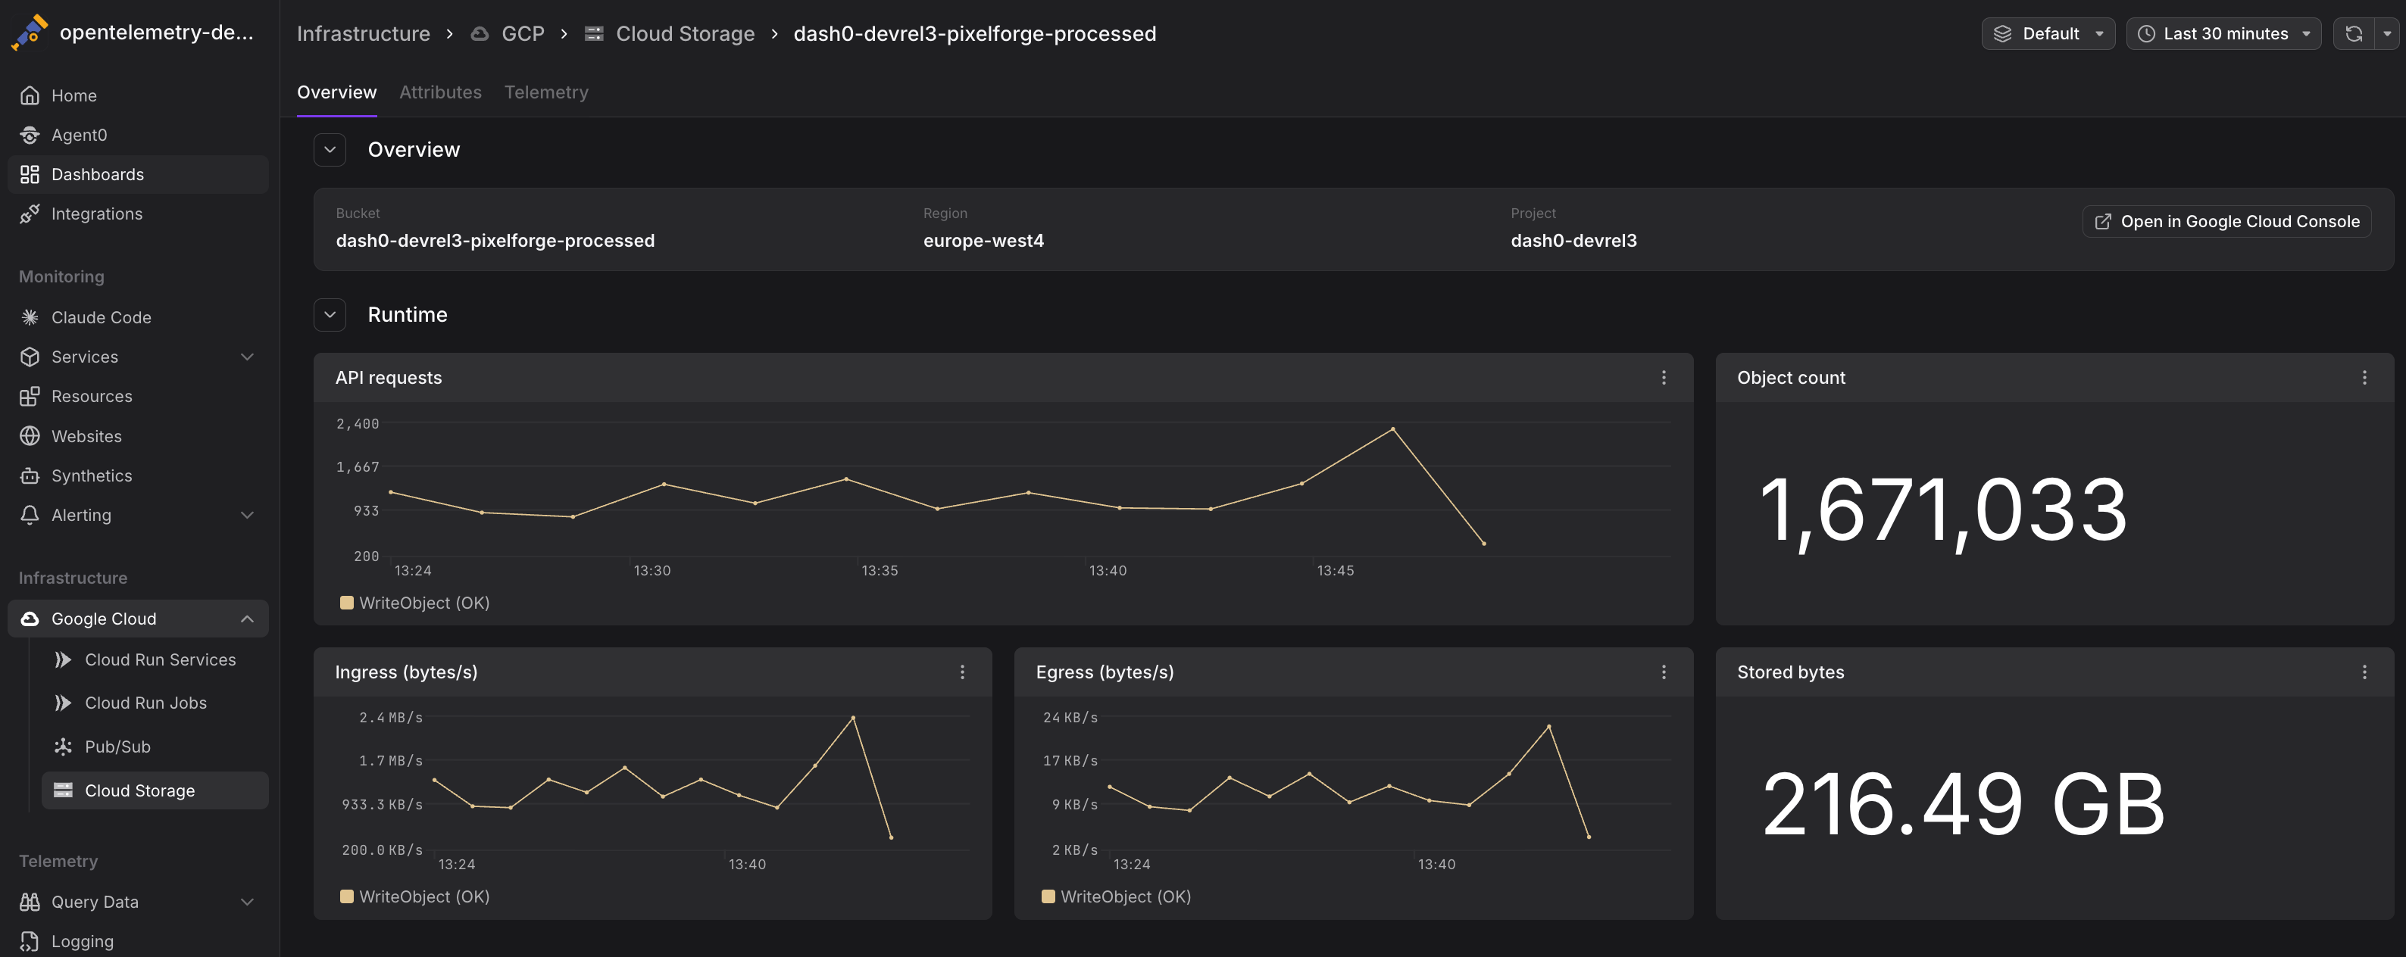This screenshot has height=957, width=2406.
Task: Click the Cloud Run Jobs icon
Action: point(64,703)
